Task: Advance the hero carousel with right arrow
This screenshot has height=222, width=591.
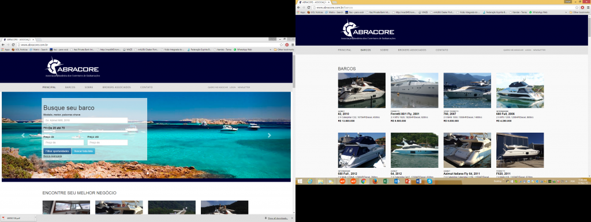Action: tap(269, 136)
